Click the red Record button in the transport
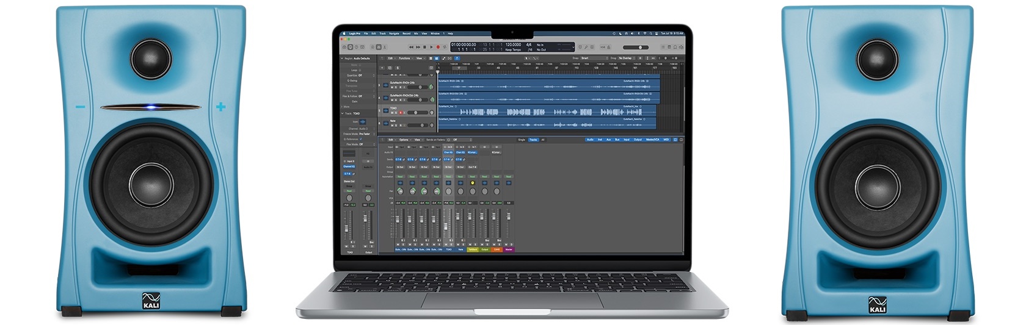Viewport: 1026px width, 325px height. pyautogui.click(x=438, y=47)
